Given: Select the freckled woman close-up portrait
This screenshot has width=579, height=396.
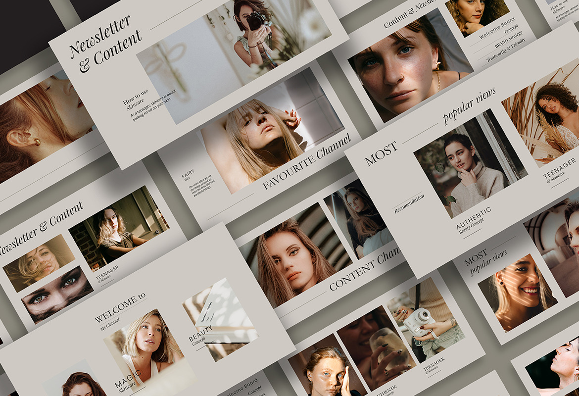Looking at the screenshot, I should [411, 65].
